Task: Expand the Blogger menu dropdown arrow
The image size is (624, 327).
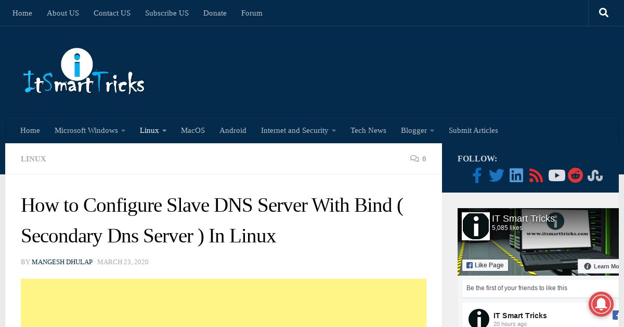Action: [x=432, y=131]
